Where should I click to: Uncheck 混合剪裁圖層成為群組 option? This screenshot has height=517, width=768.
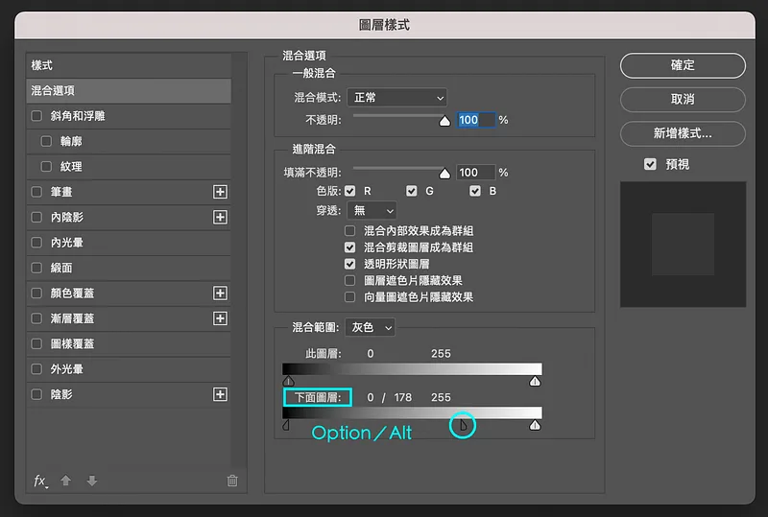coord(349,247)
